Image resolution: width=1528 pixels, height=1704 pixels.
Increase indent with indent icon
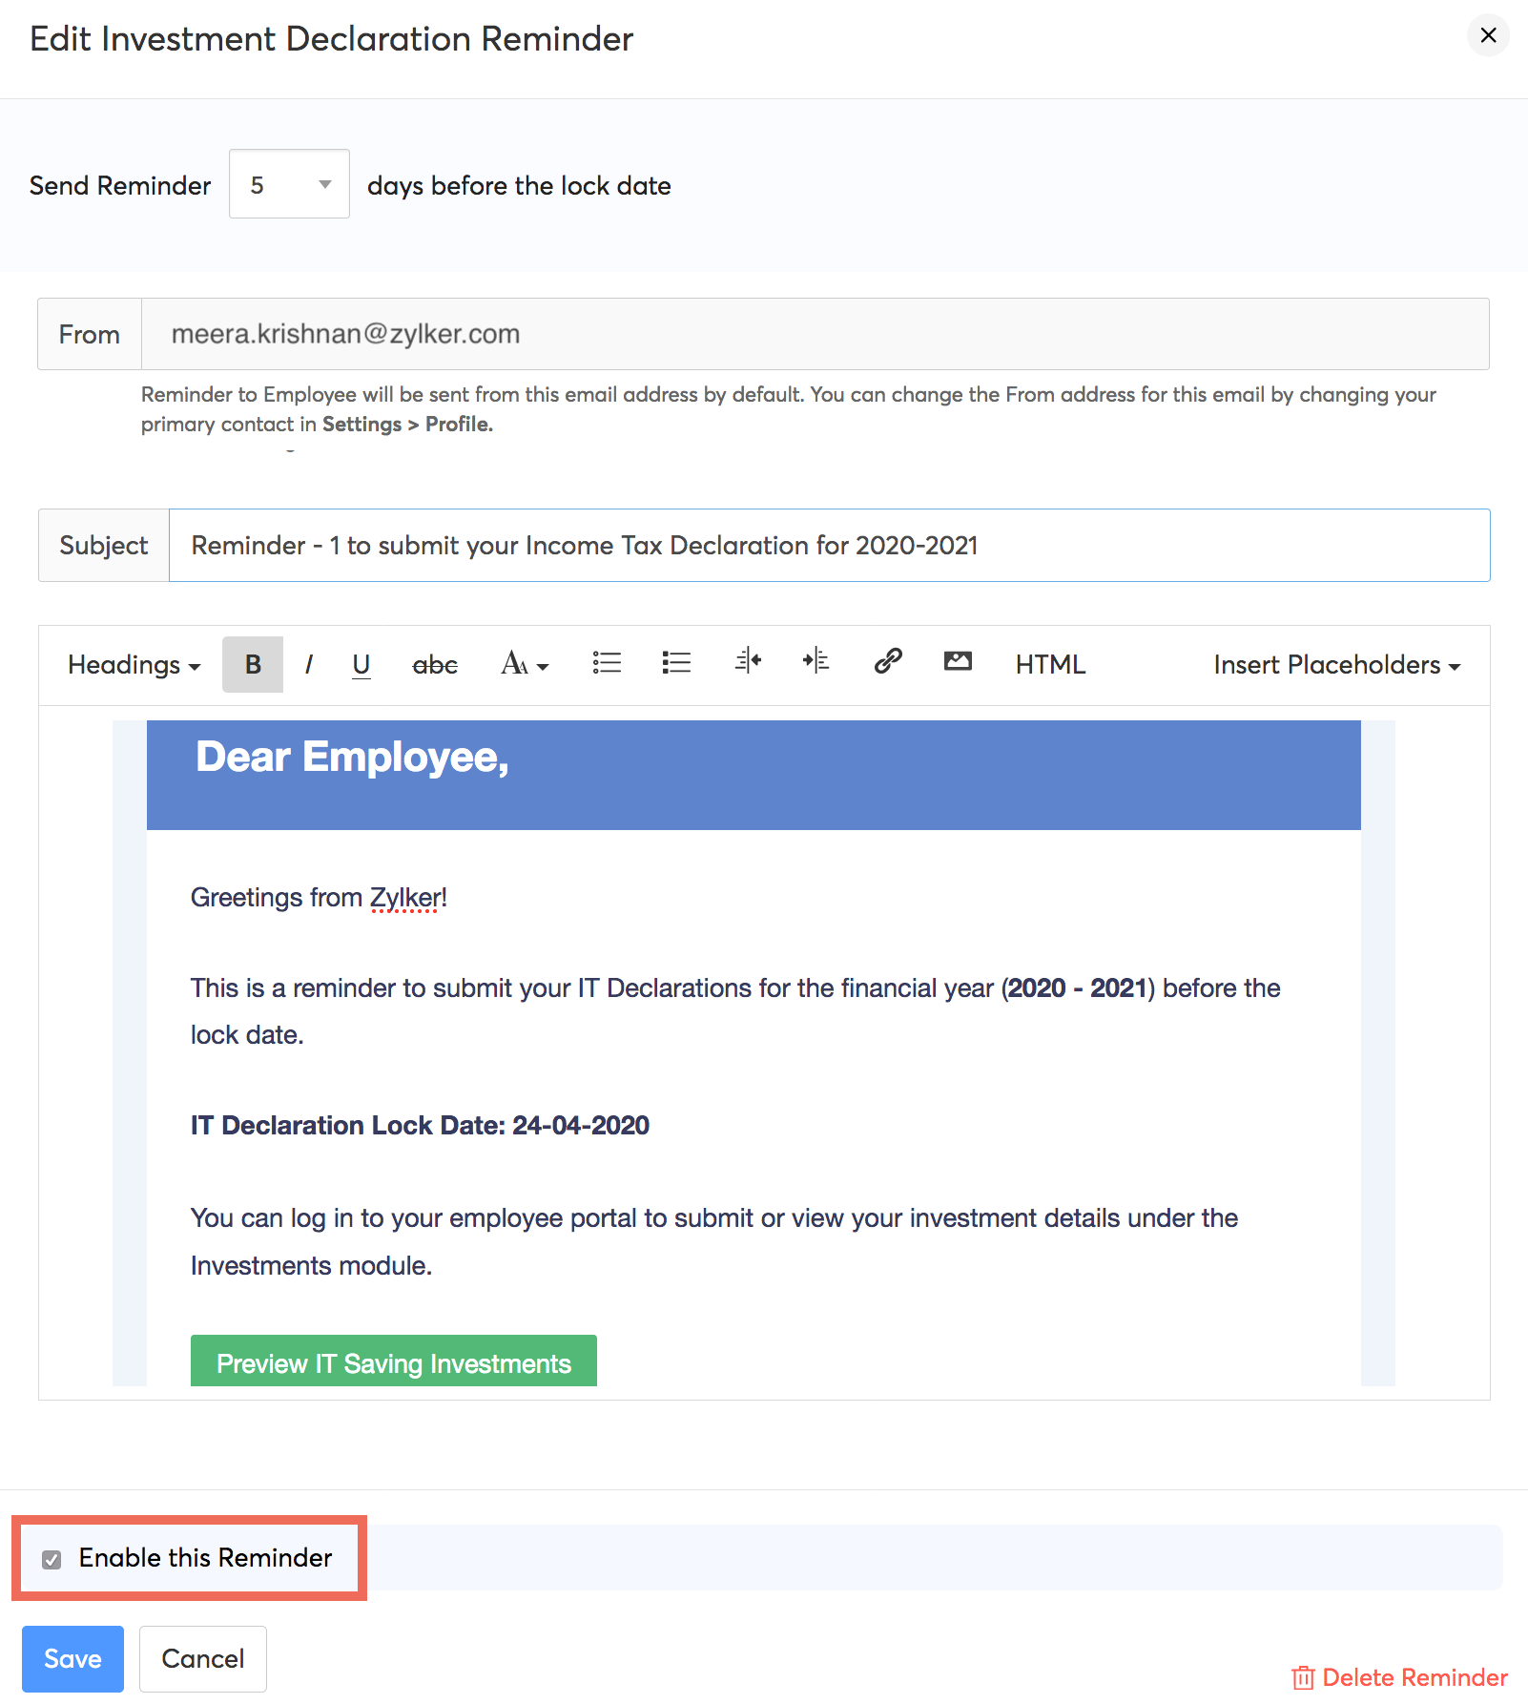click(816, 660)
